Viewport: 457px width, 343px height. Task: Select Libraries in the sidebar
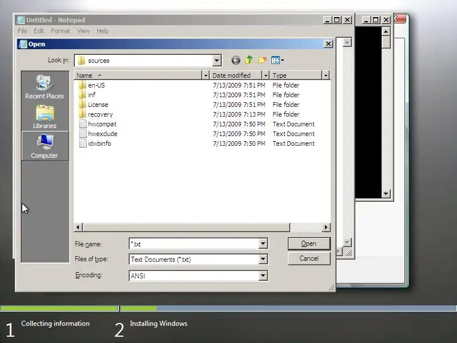pos(45,117)
